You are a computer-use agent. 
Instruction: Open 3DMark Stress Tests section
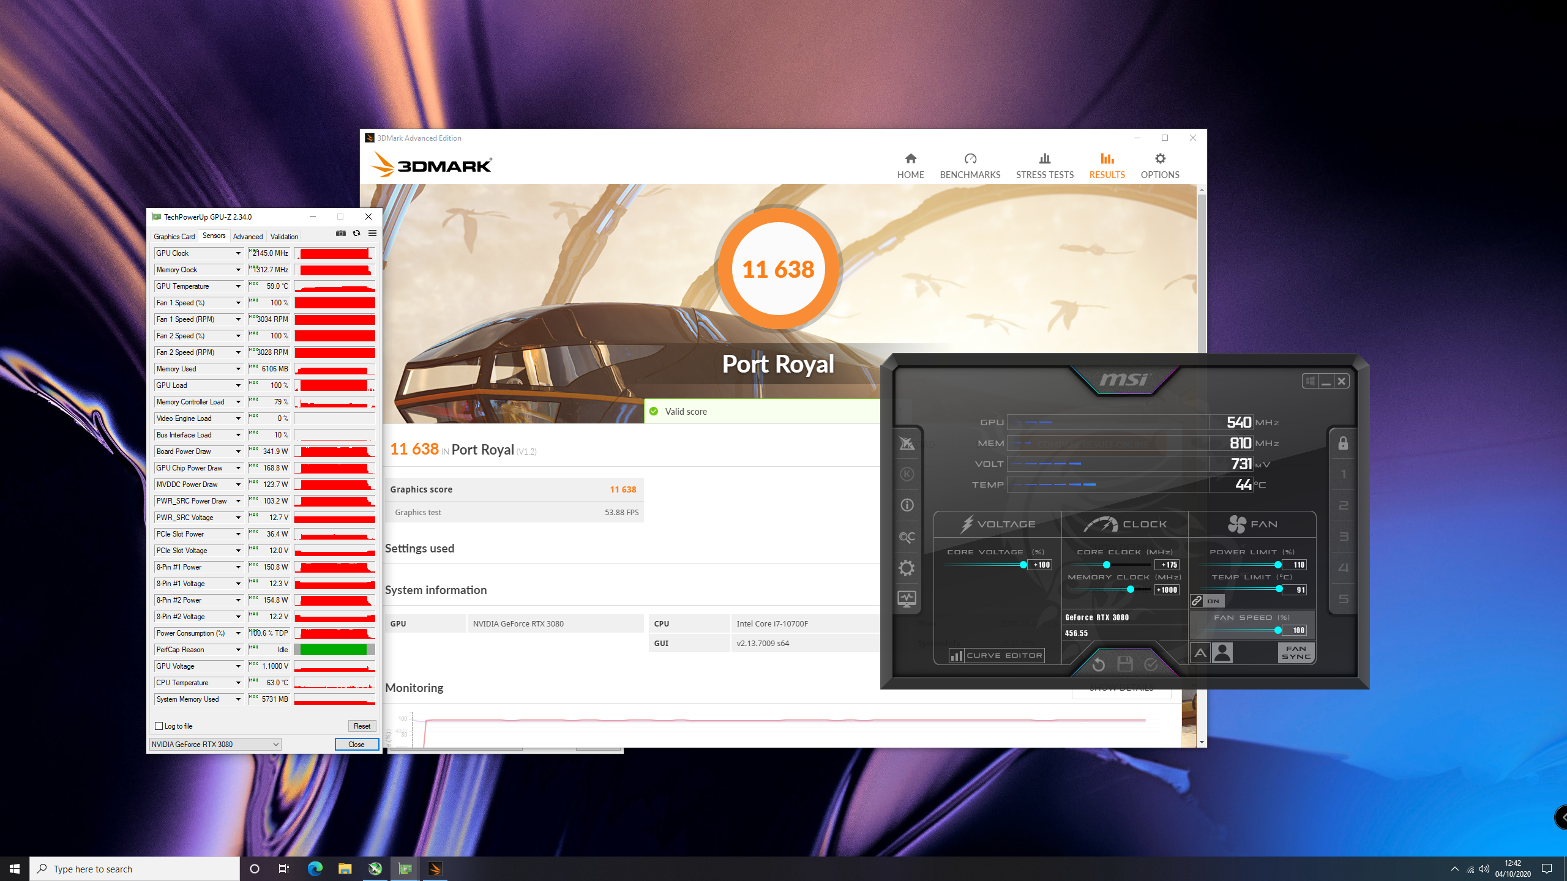tap(1045, 166)
